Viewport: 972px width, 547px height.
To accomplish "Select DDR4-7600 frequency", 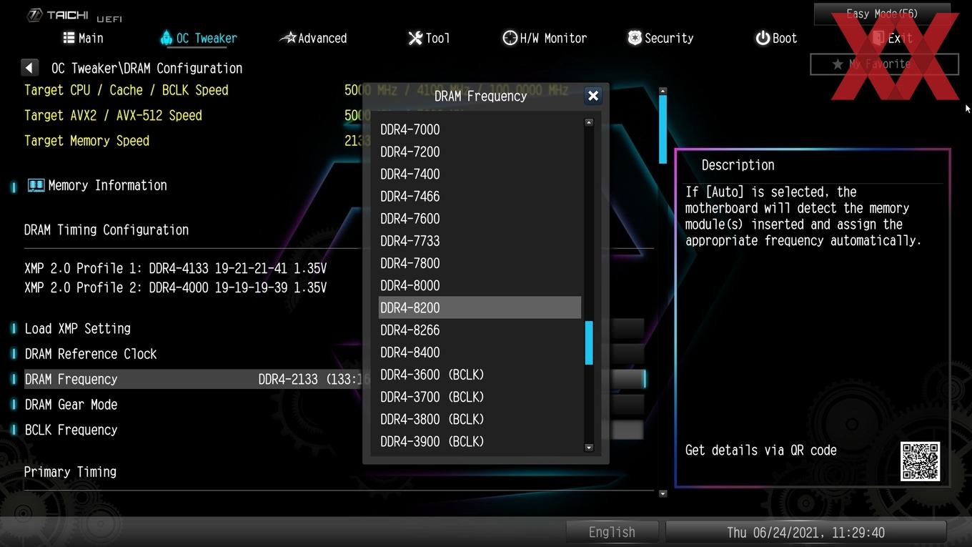I will [x=480, y=218].
